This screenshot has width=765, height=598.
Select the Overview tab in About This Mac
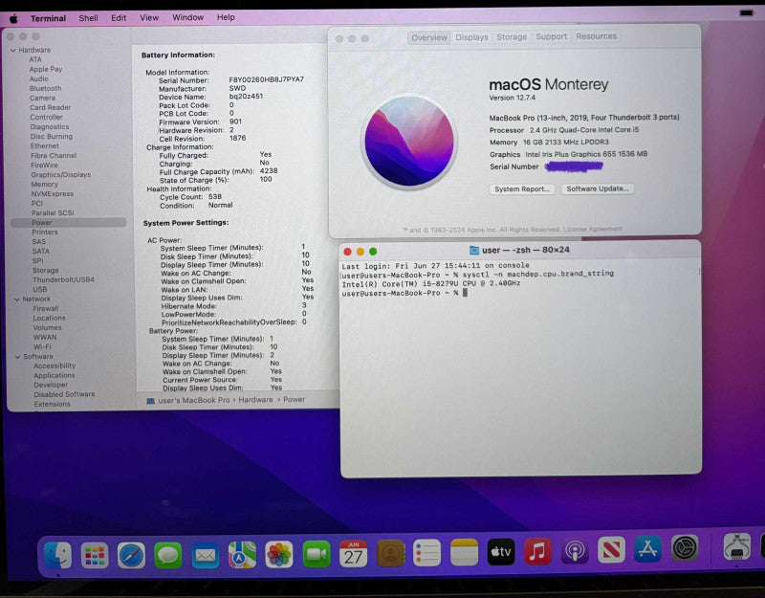click(429, 37)
